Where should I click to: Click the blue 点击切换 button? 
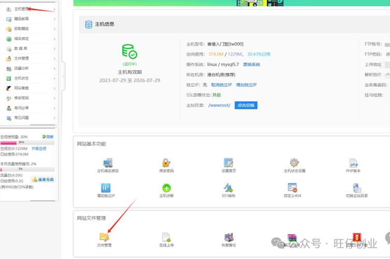point(245,105)
